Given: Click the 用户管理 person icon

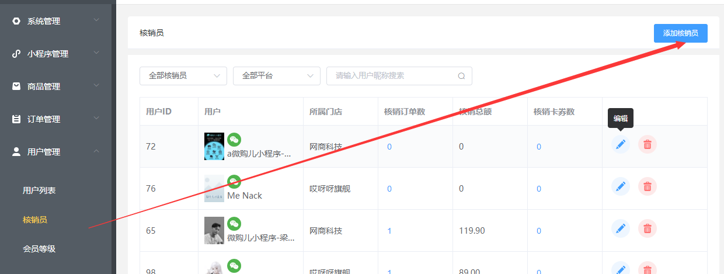Looking at the screenshot, I should [16, 152].
